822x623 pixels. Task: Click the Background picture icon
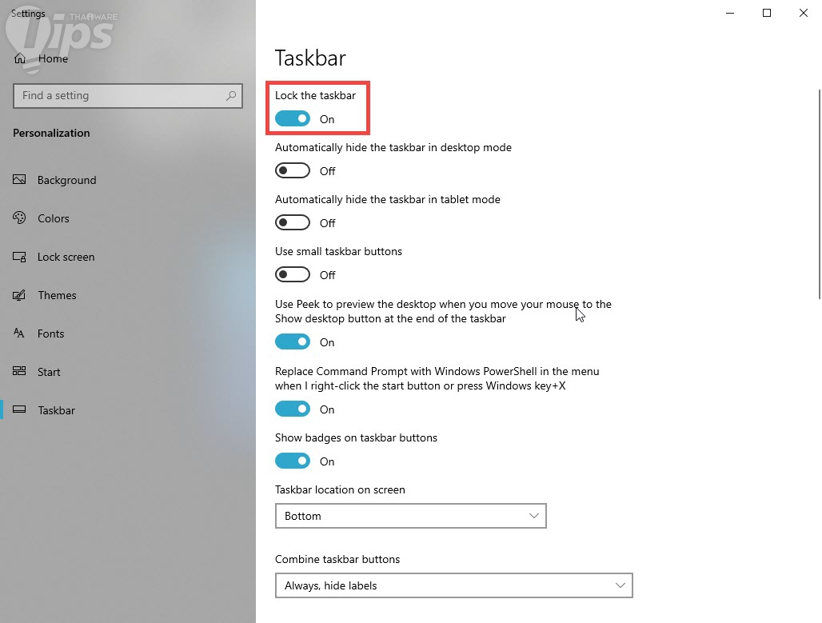click(20, 180)
